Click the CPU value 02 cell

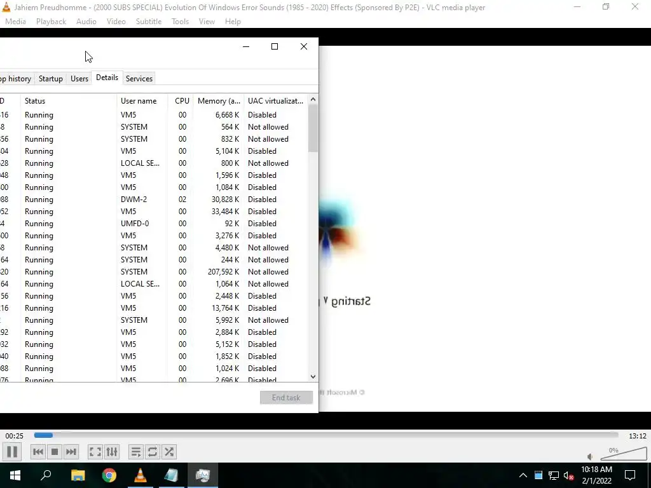coord(182,199)
